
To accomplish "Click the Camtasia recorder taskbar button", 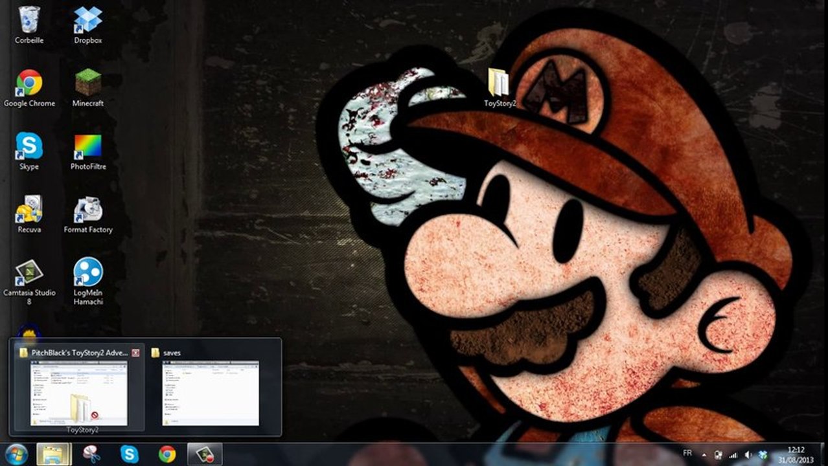I will (205, 454).
